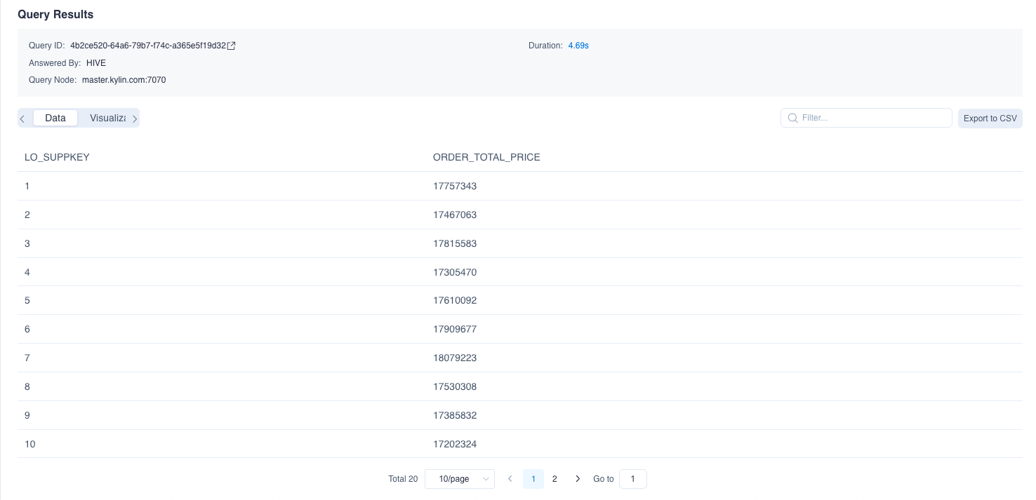Click the magnifier icon in Filter box
Screen dimensions: 1036x500
pos(792,118)
